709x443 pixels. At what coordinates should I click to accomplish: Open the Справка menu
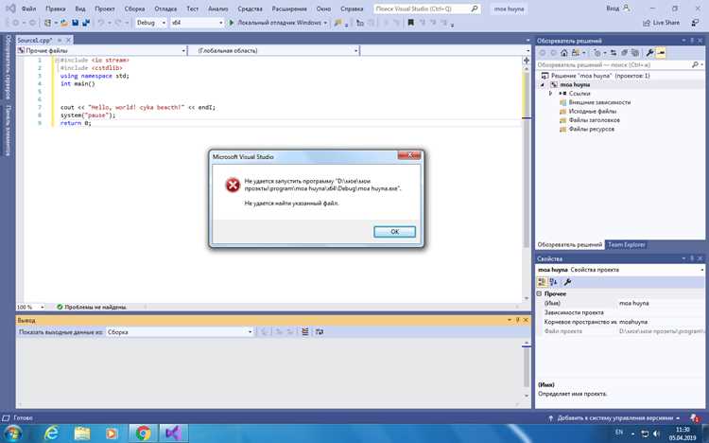352,9
